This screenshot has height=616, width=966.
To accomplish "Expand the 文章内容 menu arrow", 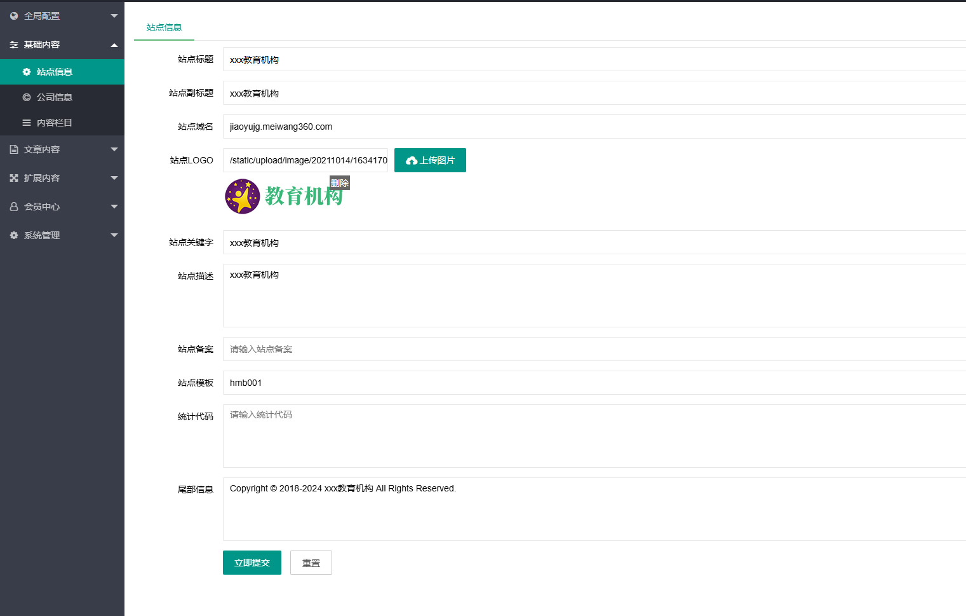I will click(x=114, y=149).
